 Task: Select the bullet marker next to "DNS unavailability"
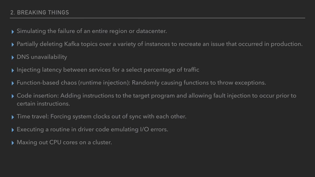coord(13,57)
